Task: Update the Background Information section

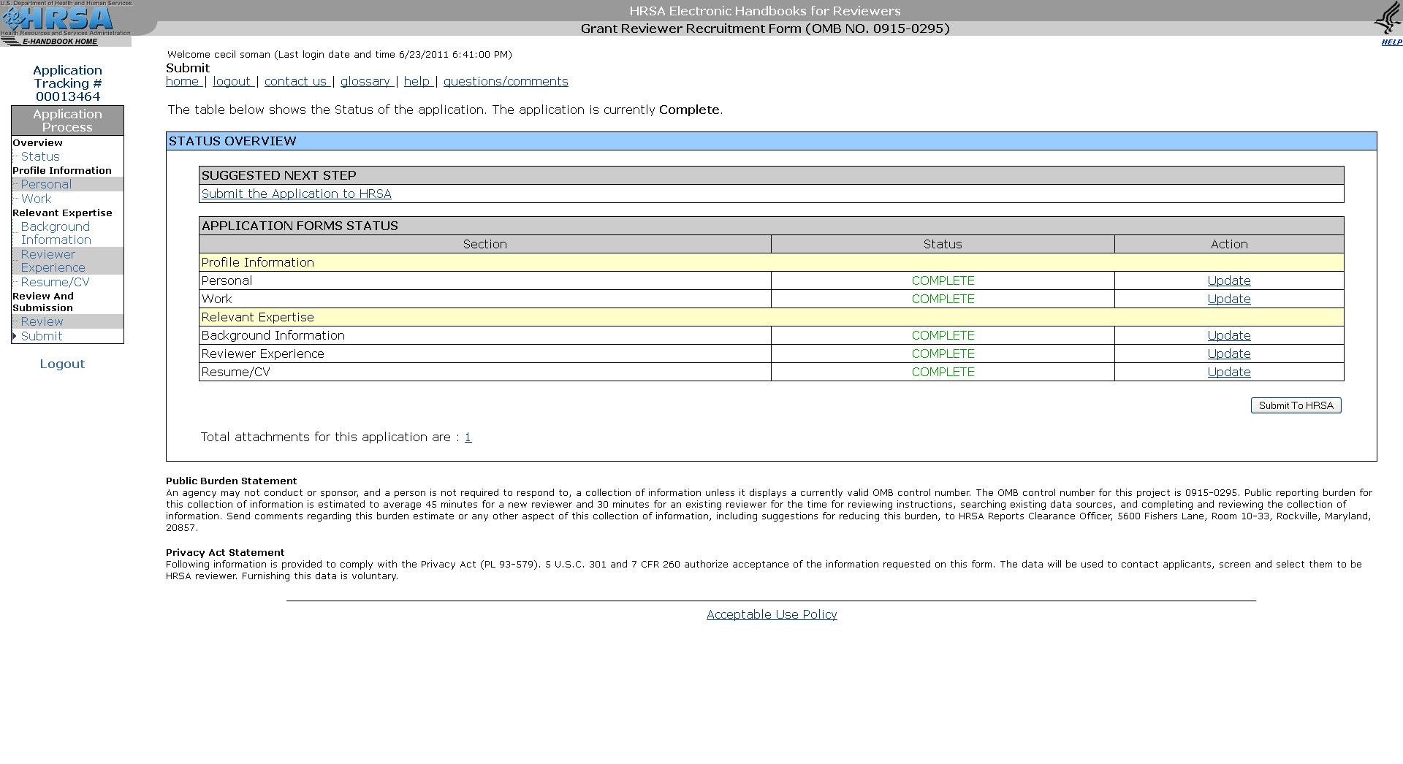Action: 1228,335
